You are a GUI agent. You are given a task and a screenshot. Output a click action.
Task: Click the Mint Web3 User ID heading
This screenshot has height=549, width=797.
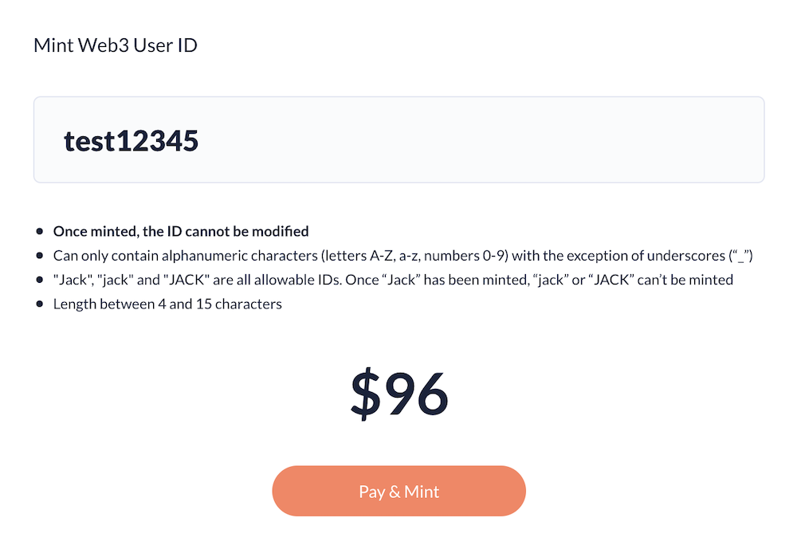click(x=116, y=45)
